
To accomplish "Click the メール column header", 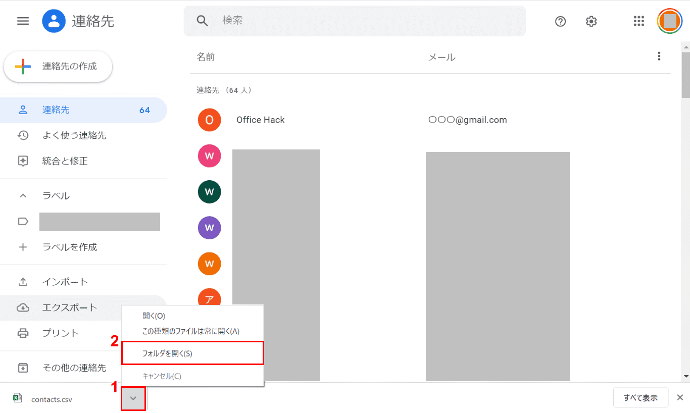I will coord(442,57).
